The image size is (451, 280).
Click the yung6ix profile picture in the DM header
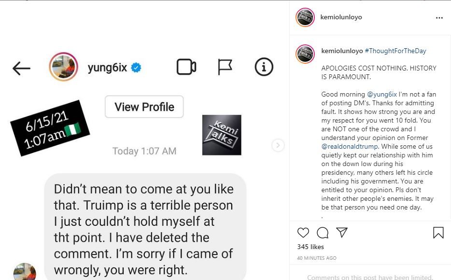point(64,67)
